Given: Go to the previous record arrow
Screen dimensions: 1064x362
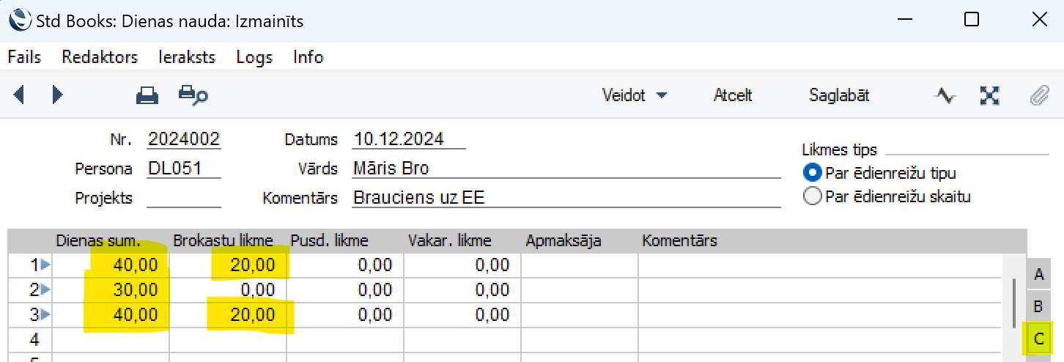Looking at the screenshot, I should point(19,95).
